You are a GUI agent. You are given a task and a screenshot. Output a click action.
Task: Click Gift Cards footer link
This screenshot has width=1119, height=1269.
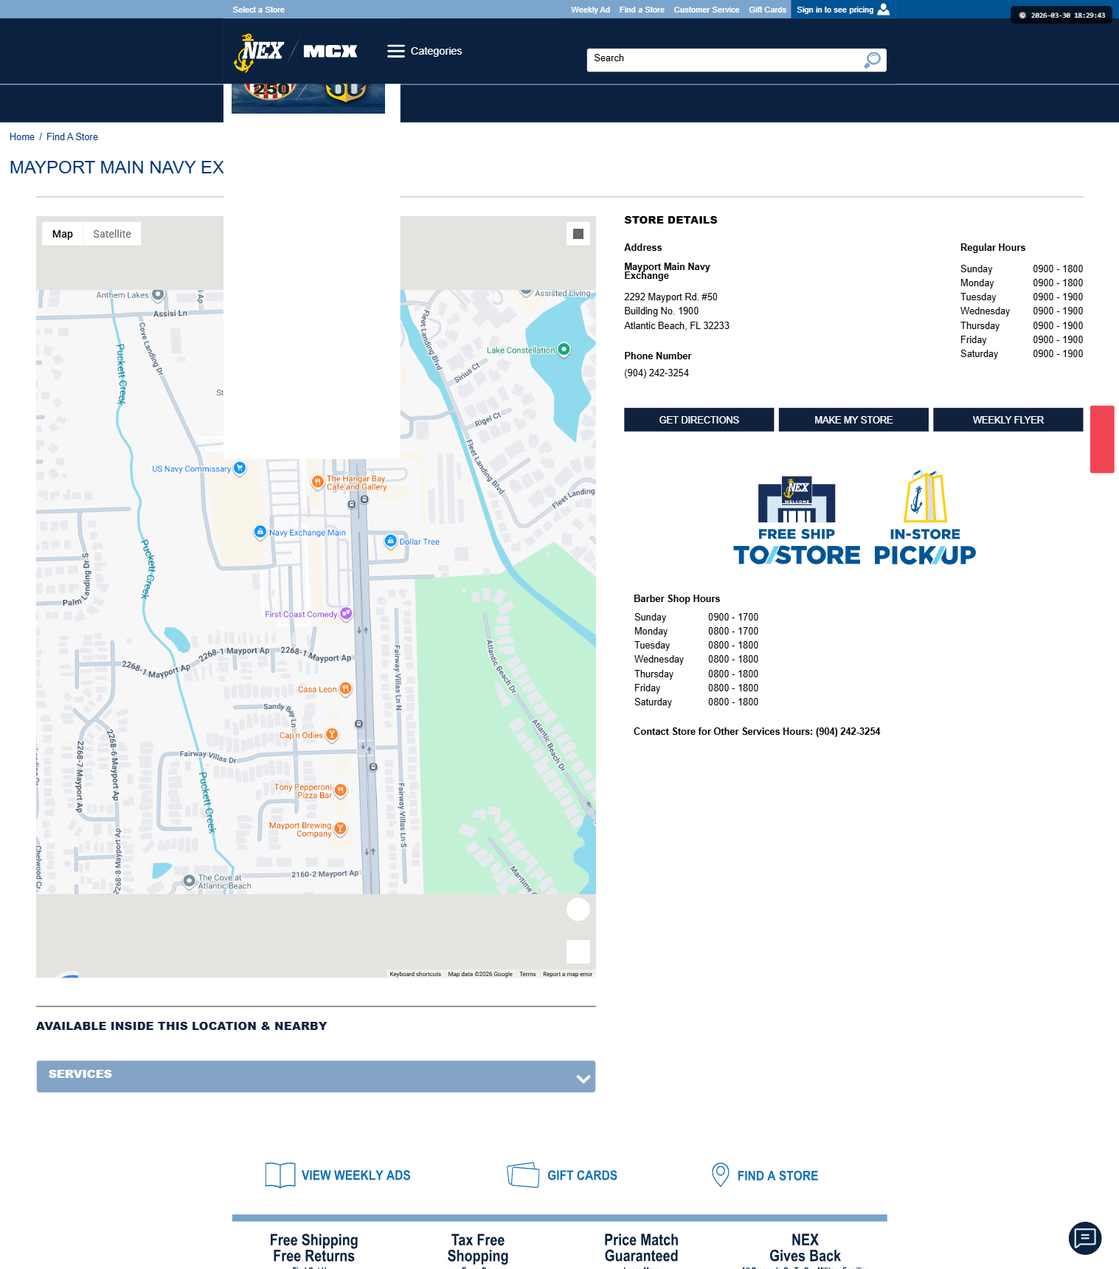[x=582, y=1175]
